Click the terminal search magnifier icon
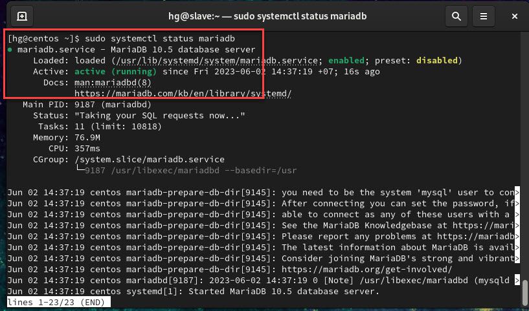Viewport: 529px width, 311px height. click(x=456, y=16)
